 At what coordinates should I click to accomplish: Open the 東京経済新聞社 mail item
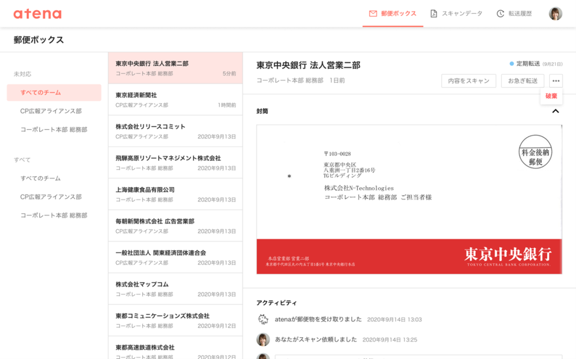click(175, 99)
